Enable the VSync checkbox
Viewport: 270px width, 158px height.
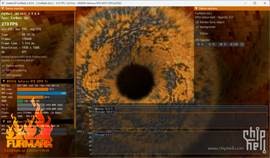pos(197,33)
